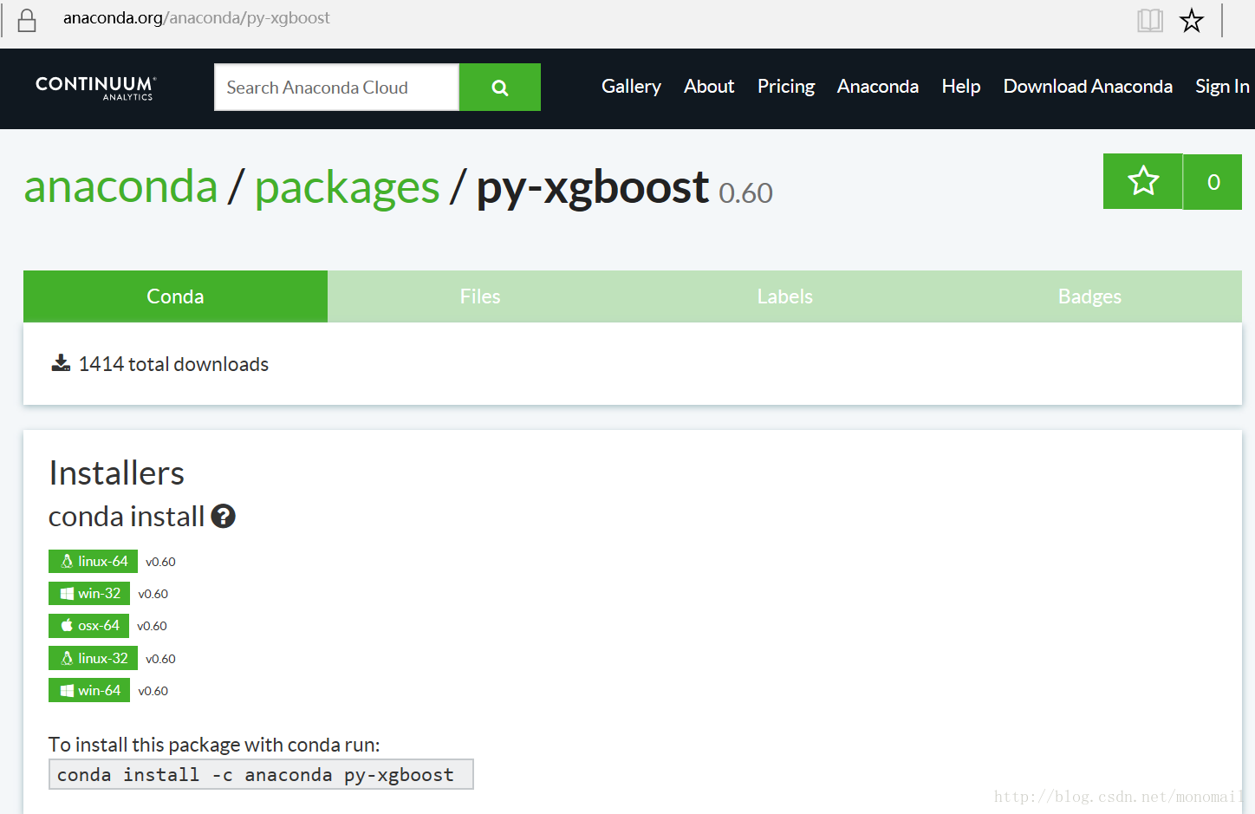Click the conda install help question mark

point(223,517)
